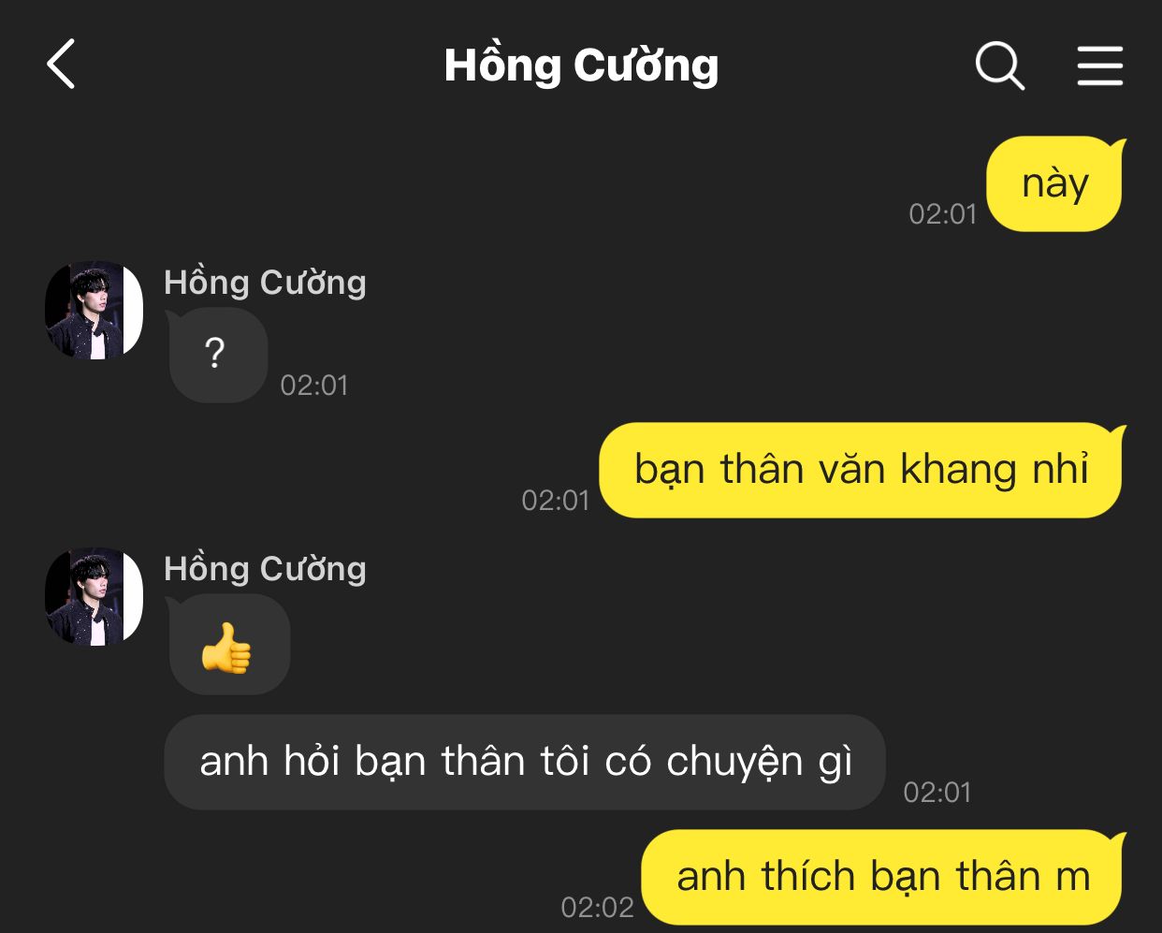Tap sender name above thumbs up bubble
This screenshot has width=1162, height=933.
coord(265,568)
